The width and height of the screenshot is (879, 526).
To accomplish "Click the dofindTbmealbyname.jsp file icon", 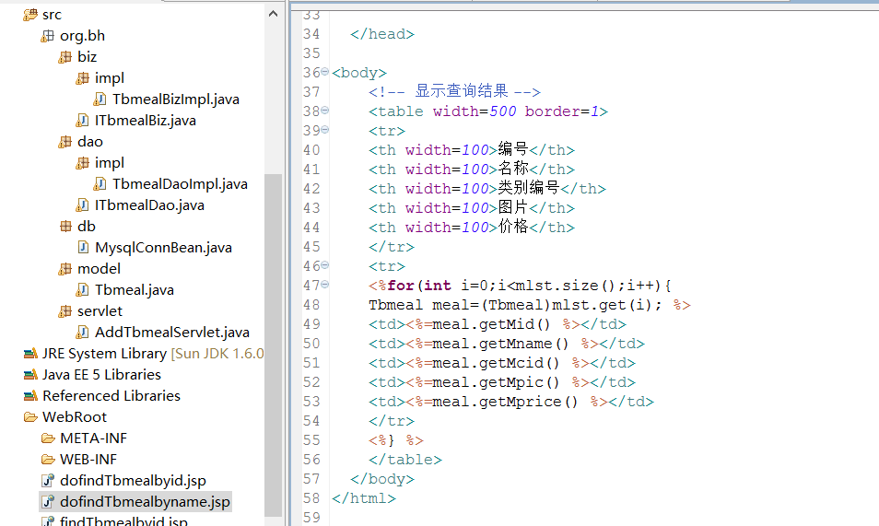I will [x=48, y=502].
